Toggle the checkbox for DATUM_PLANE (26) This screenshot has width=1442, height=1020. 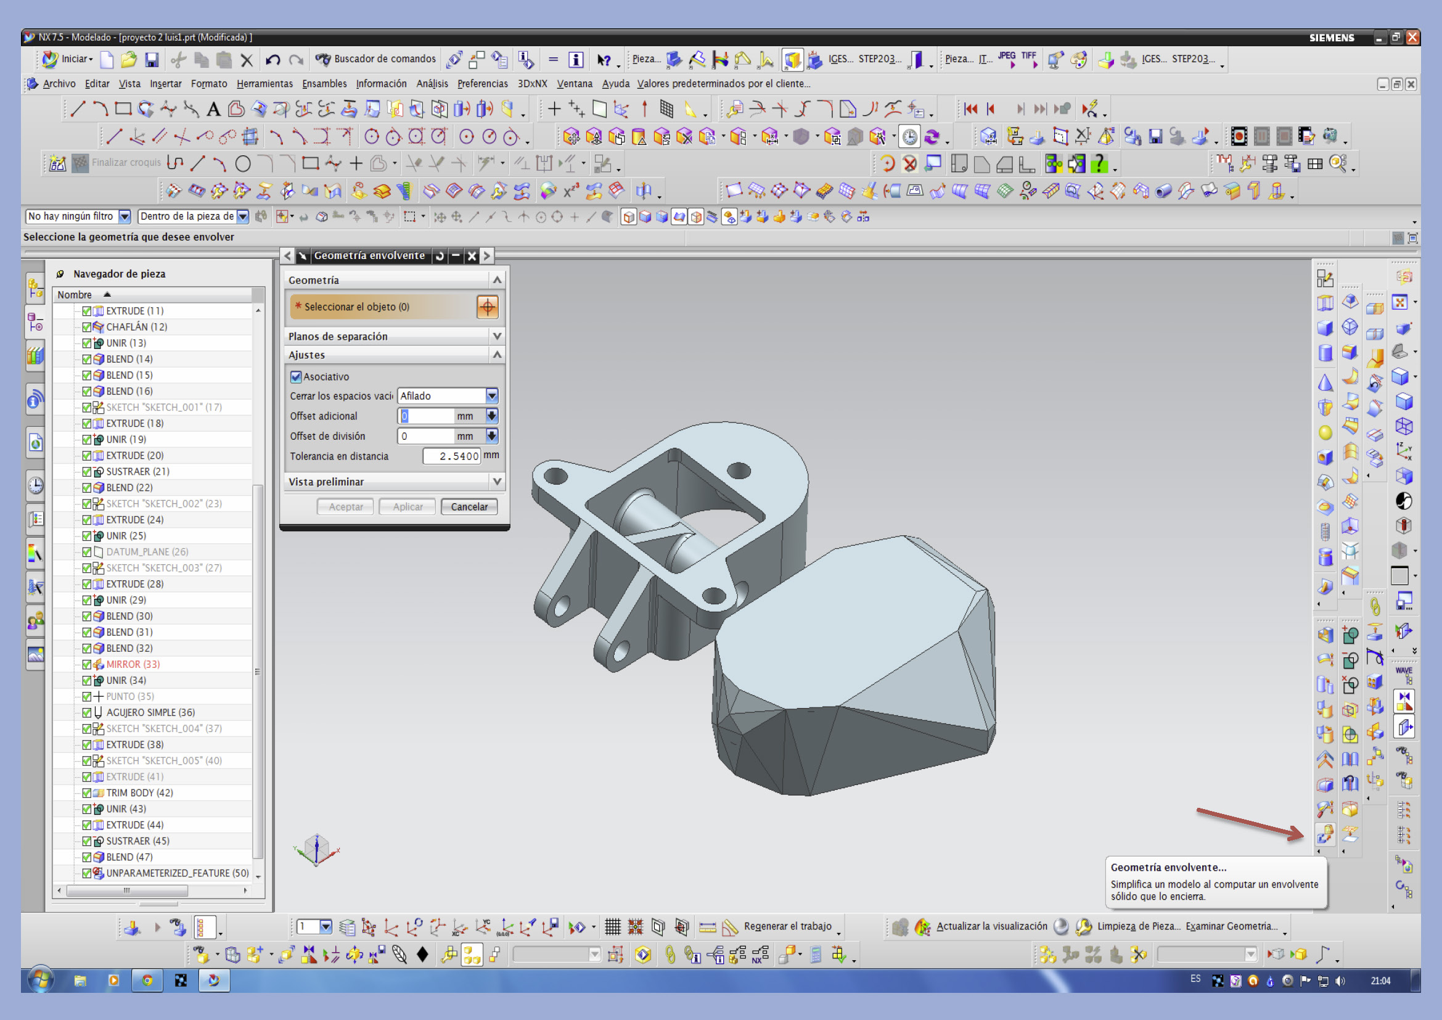tap(87, 552)
